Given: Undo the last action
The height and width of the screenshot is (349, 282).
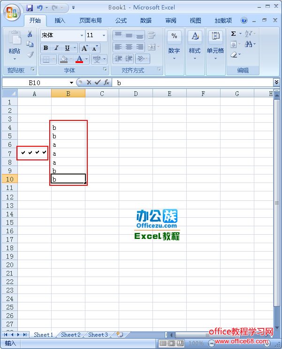Looking at the screenshot, I should pos(40,8).
